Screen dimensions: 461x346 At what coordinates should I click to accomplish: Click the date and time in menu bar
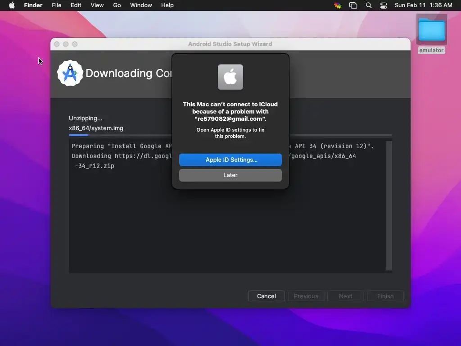pyautogui.click(x=423, y=5)
